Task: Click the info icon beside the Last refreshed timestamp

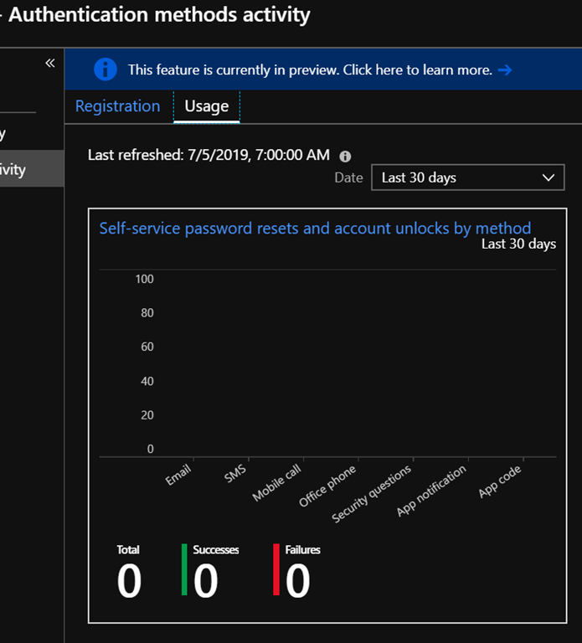Action: coord(345,156)
